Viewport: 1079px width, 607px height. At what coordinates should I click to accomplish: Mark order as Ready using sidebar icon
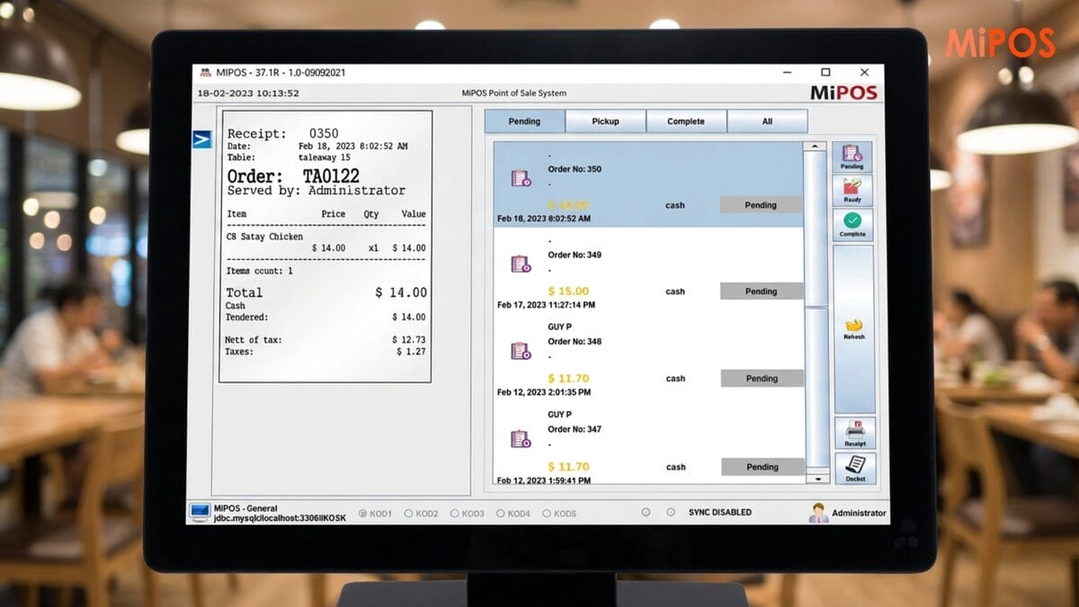point(852,190)
